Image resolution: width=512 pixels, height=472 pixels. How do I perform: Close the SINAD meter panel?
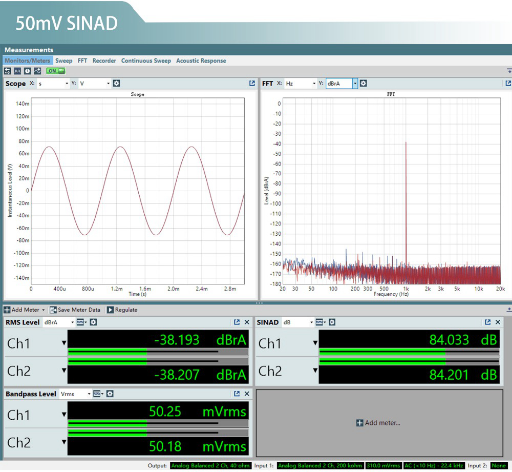coord(498,322)
